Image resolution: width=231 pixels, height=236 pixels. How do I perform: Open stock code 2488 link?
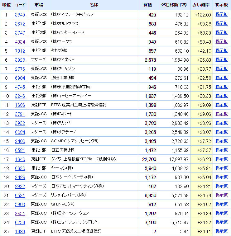[20, 177]
